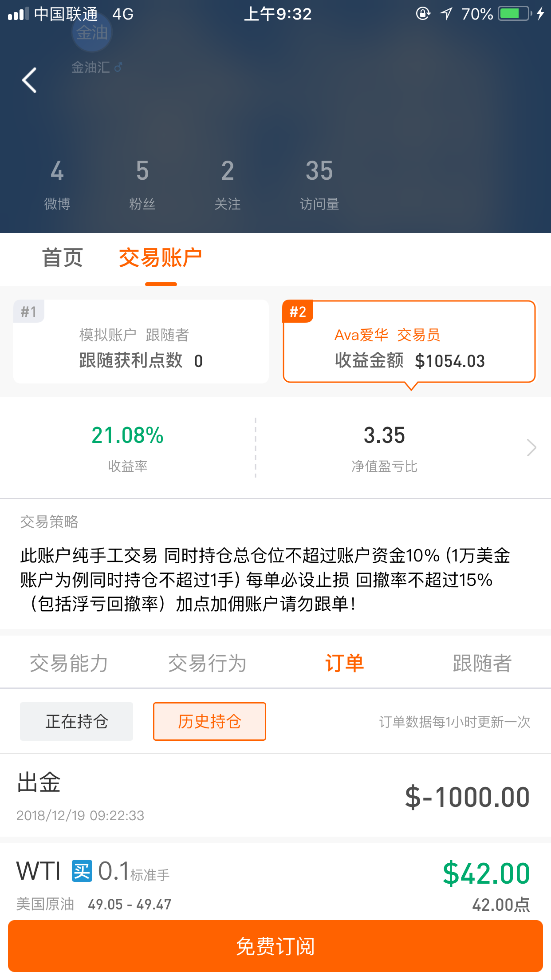
Task: Expand details via chevron beside 净值盈亏比
Action: click(531, 447)
